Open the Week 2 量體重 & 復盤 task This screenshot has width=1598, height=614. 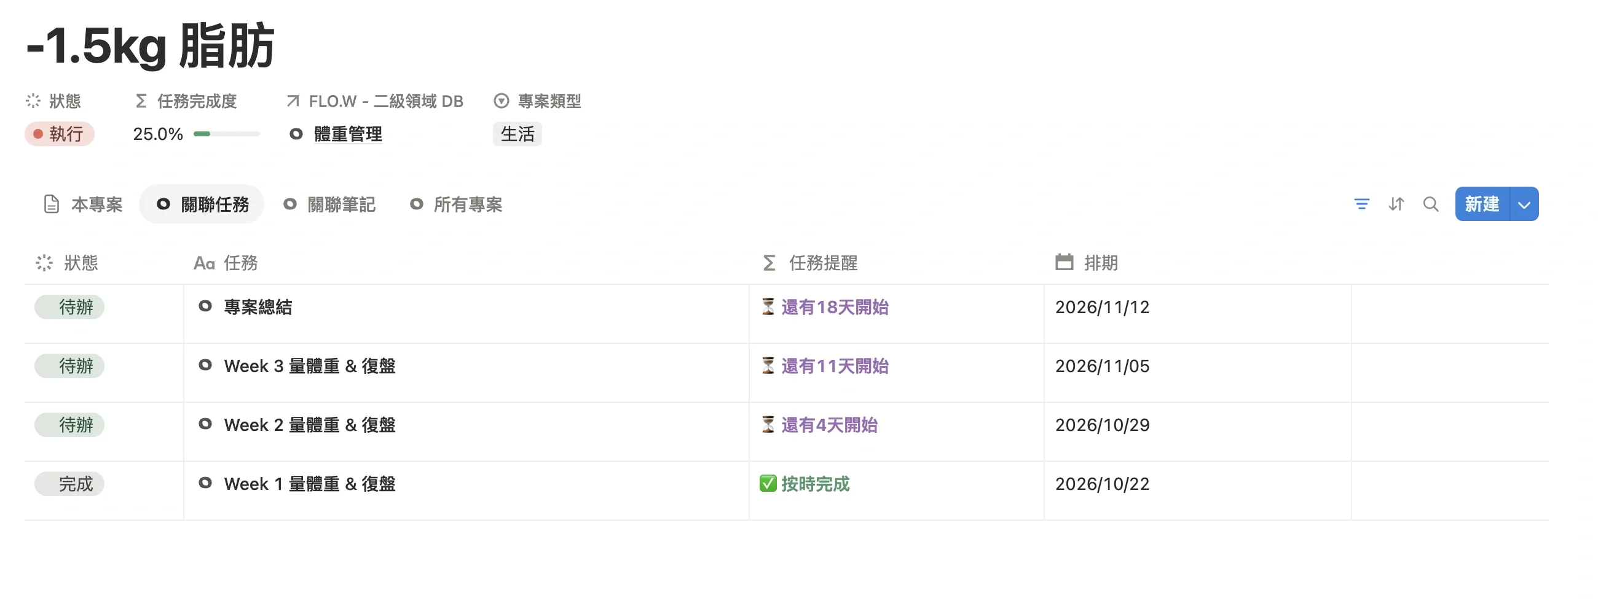point(310,424)
